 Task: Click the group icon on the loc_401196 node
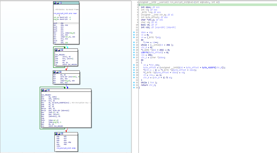[x=62, y=50]
